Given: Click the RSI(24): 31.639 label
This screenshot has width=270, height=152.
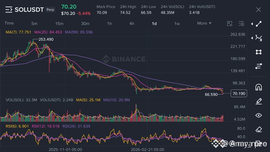Looking at the screenshot, I should coord(76,126).
